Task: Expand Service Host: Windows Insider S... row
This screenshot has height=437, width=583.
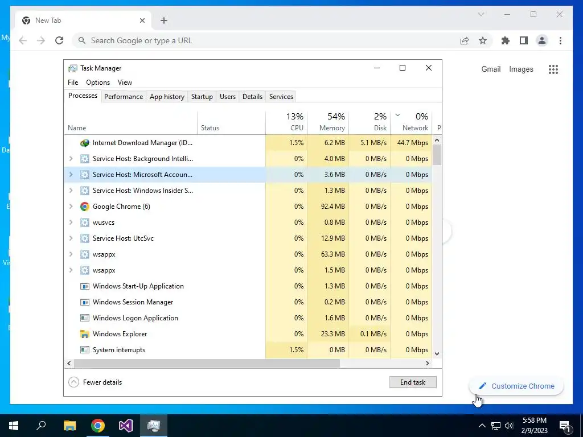Action: tap(71, 191)
